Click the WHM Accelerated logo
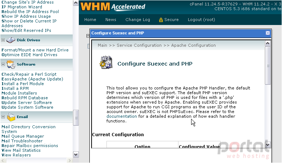This screenshot has width=282, height=163. (113, 7)
